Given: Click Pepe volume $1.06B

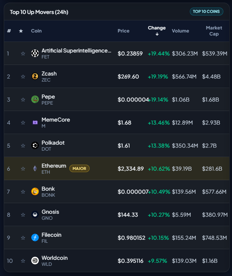Looking at the screenshot, I should click(x=180, y=100).
